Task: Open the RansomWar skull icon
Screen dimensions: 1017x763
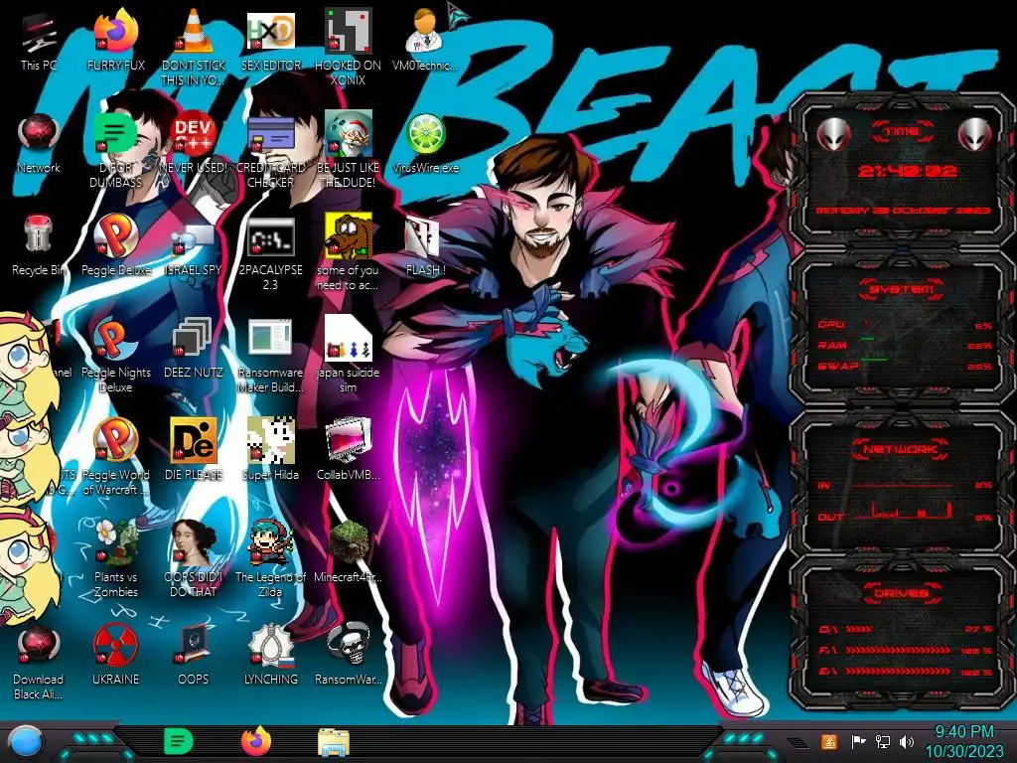Action: coord(349,656)
